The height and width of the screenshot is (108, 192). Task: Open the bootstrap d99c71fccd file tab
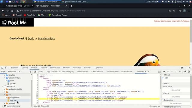(90, 71)
